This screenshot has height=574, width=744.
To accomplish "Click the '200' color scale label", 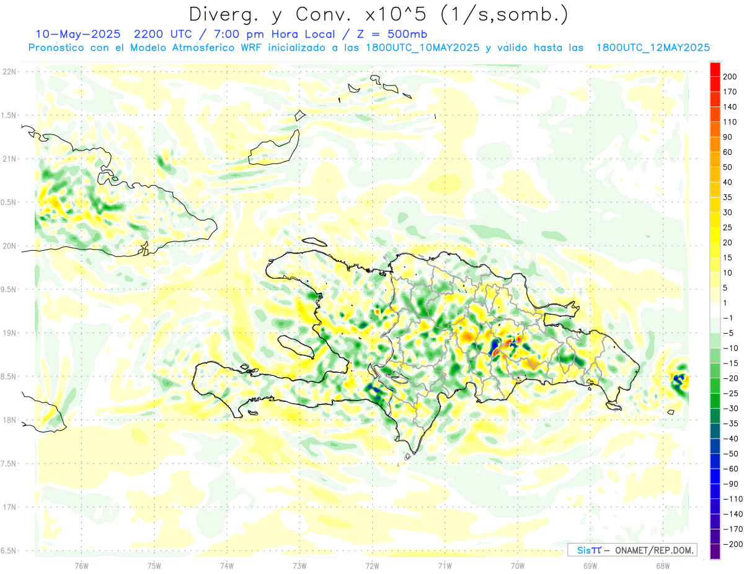I will (730, 76).
